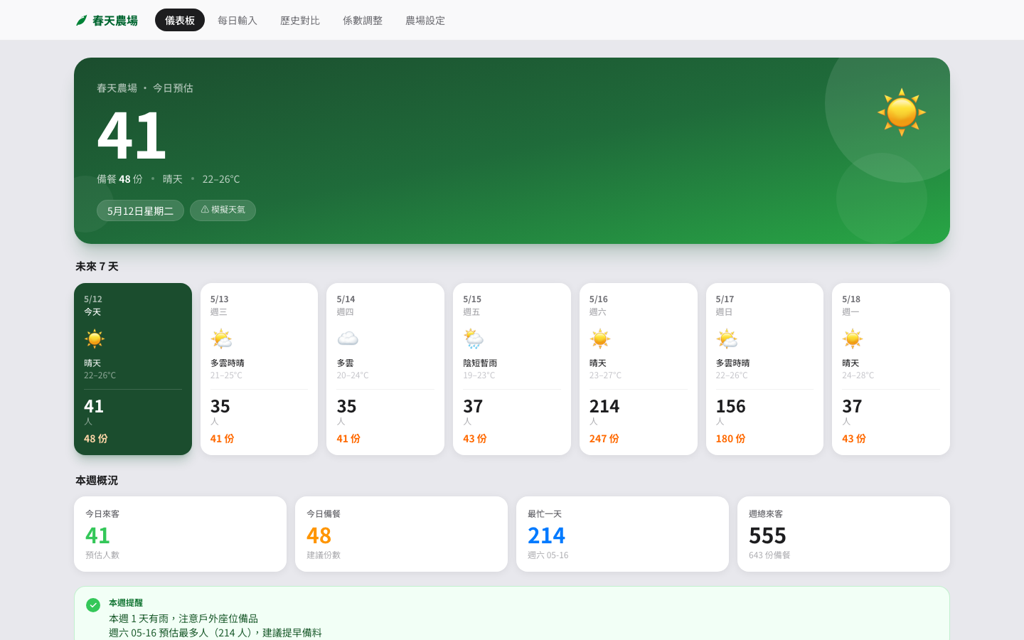Image resolution: width=1024 pixels, height=640 pixels.
Task: Click the rain shower icon on 5/15 card
Action: coord(474,338)
